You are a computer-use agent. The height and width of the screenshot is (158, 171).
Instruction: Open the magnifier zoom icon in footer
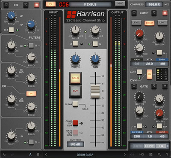click(x=159, y=155)
